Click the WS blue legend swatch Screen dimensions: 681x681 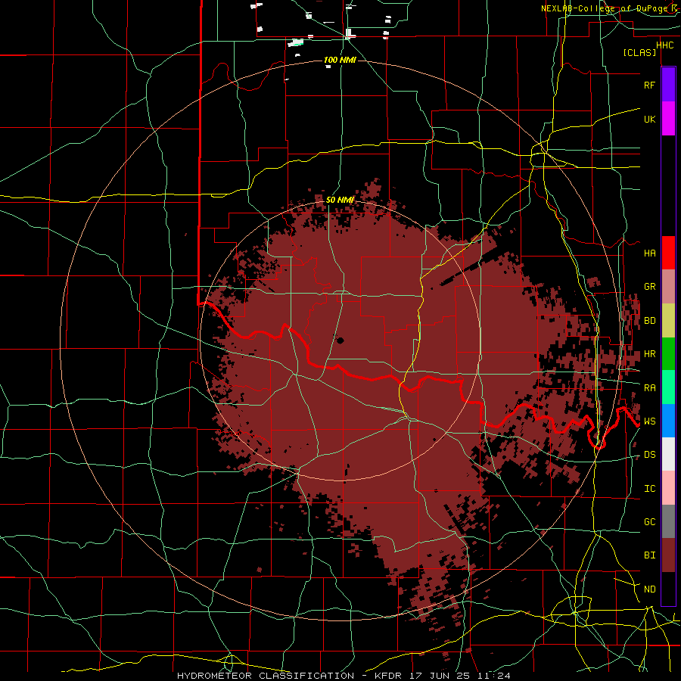point(668,421)
